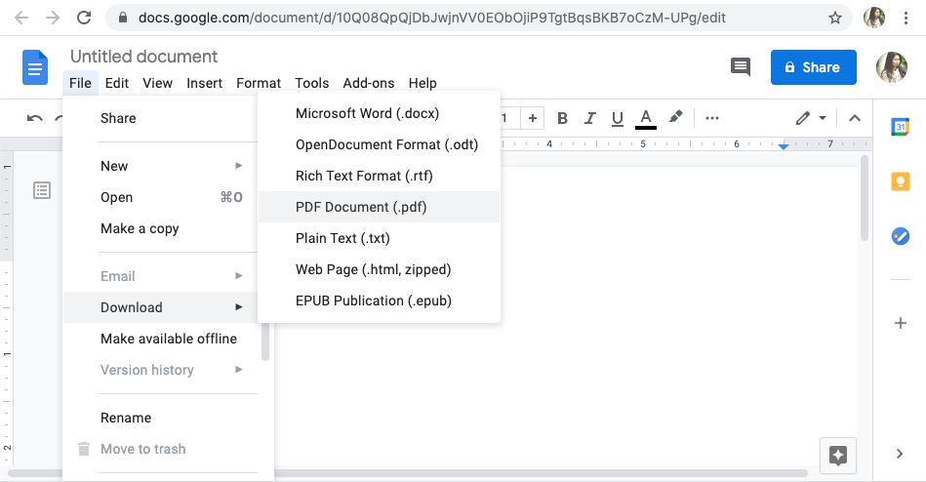Open Google Tasks in side panel
This screenshot has width=926, height=482.
tap(900, 236)
